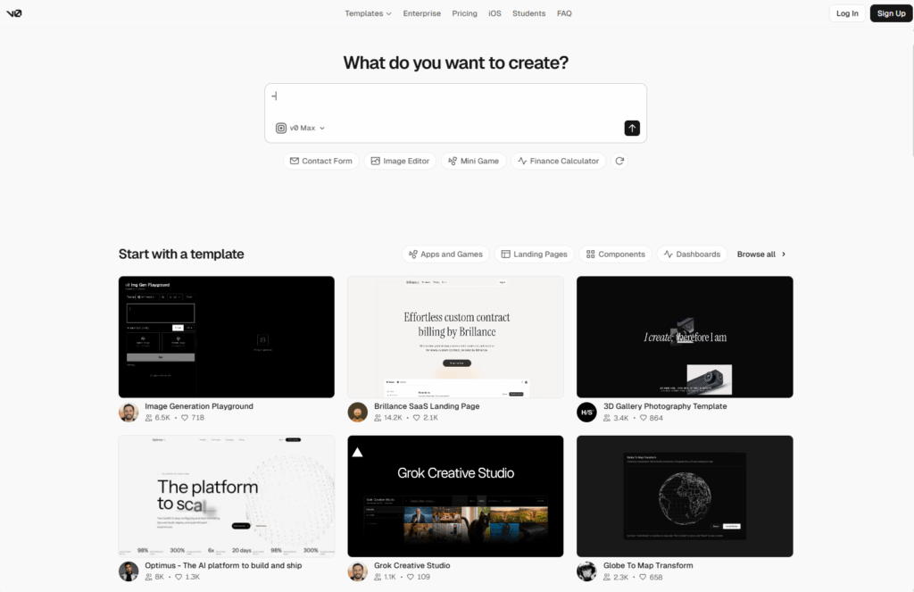The image size is (914, 592).
Task: Filter templates by Dashboards
Action: [692, 254]
